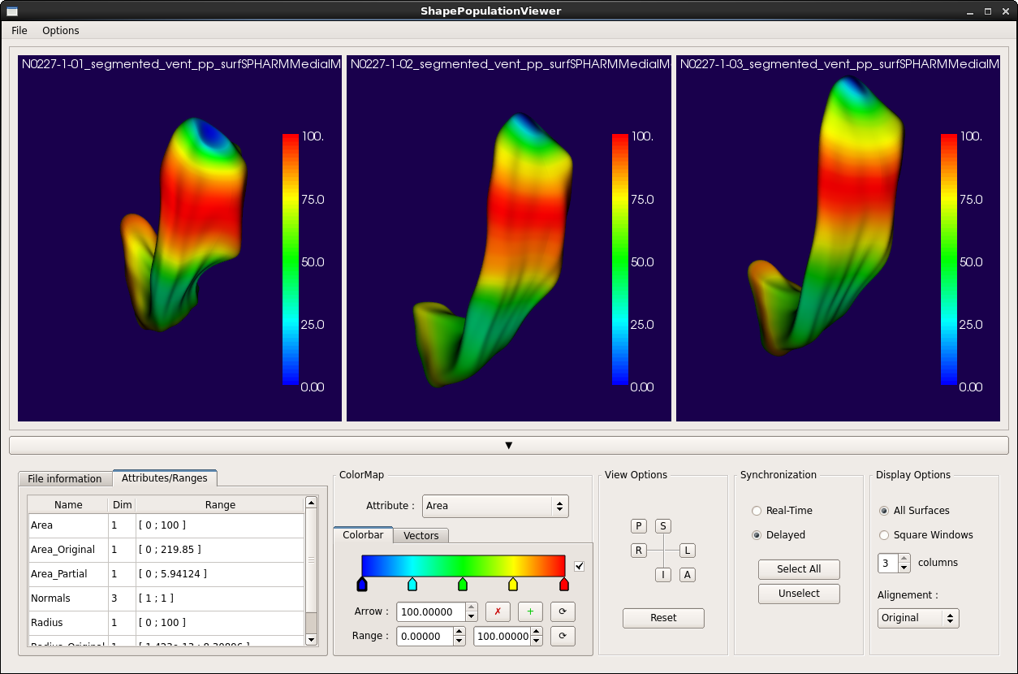The image size is (1018, 674).
Task: Toggle the colorbar display checkbox
Action: click(579, 566)
